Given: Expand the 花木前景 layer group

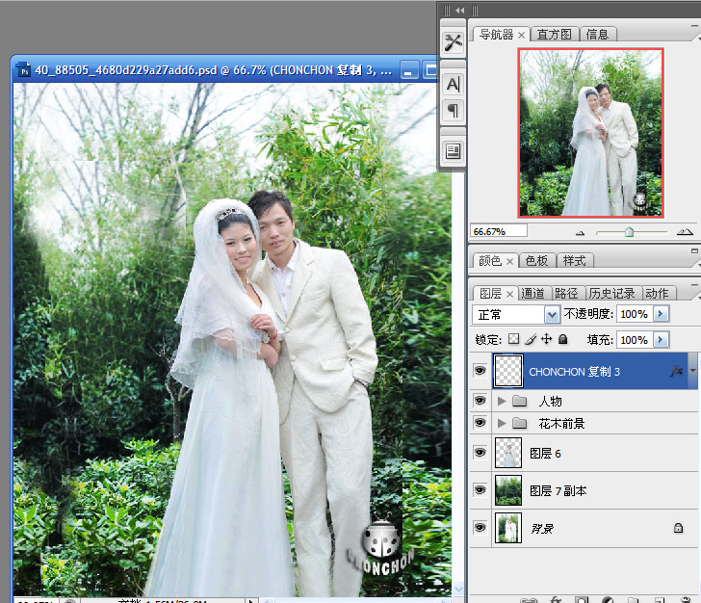Looking at the screenshot, I should tap(502, 423).
